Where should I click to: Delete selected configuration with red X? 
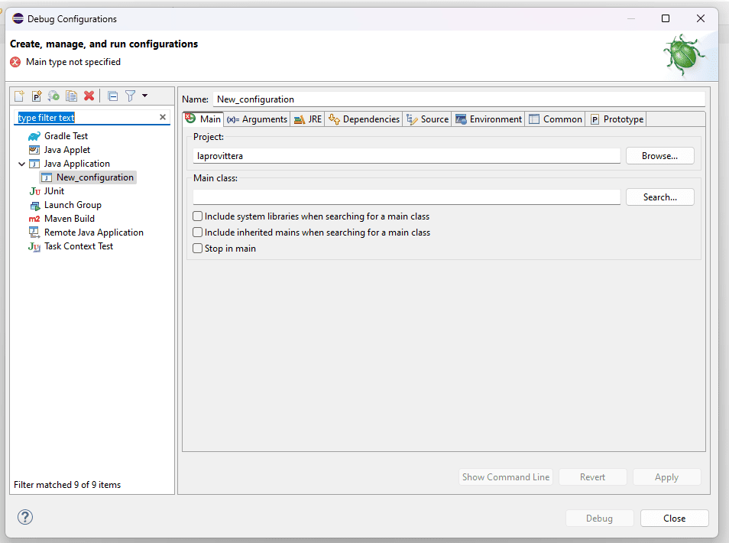89,96
